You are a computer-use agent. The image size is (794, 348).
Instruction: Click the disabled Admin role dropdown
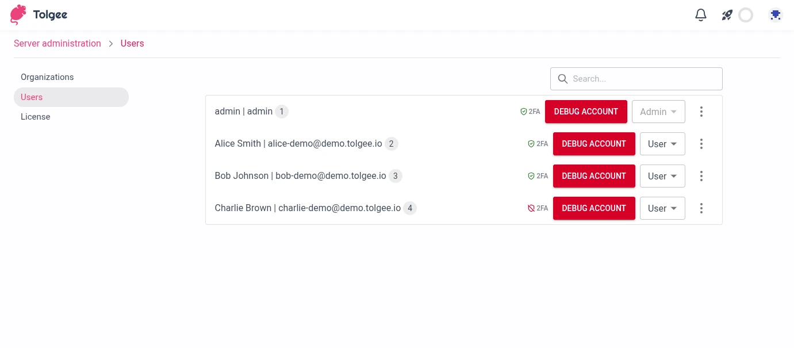658,112
